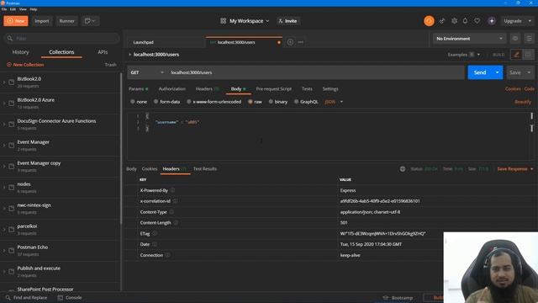Select the binary body radio

271,102
